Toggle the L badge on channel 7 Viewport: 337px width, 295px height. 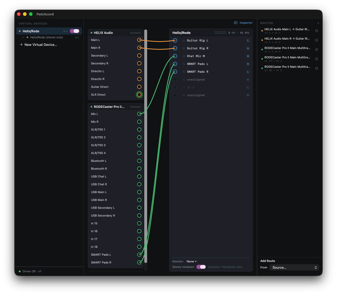(x=248, y=88)
